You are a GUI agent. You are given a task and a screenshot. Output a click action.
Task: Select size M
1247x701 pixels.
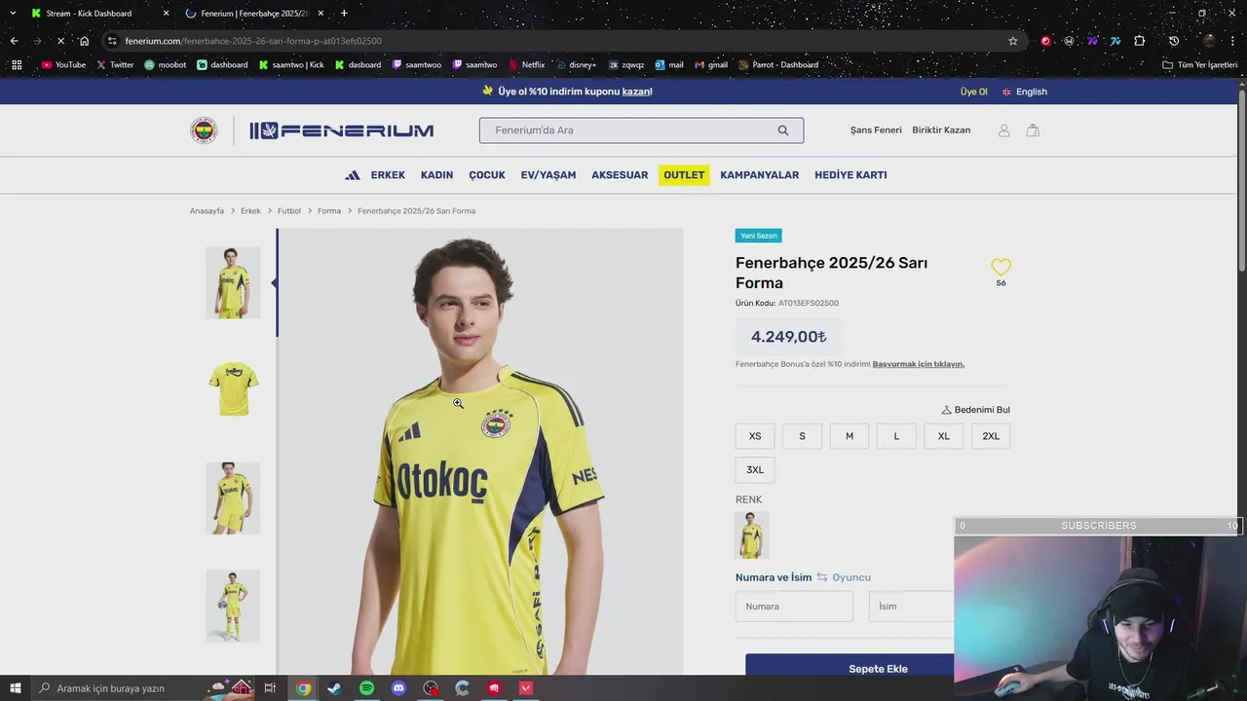pyautogui.click(x=850, y=436)
